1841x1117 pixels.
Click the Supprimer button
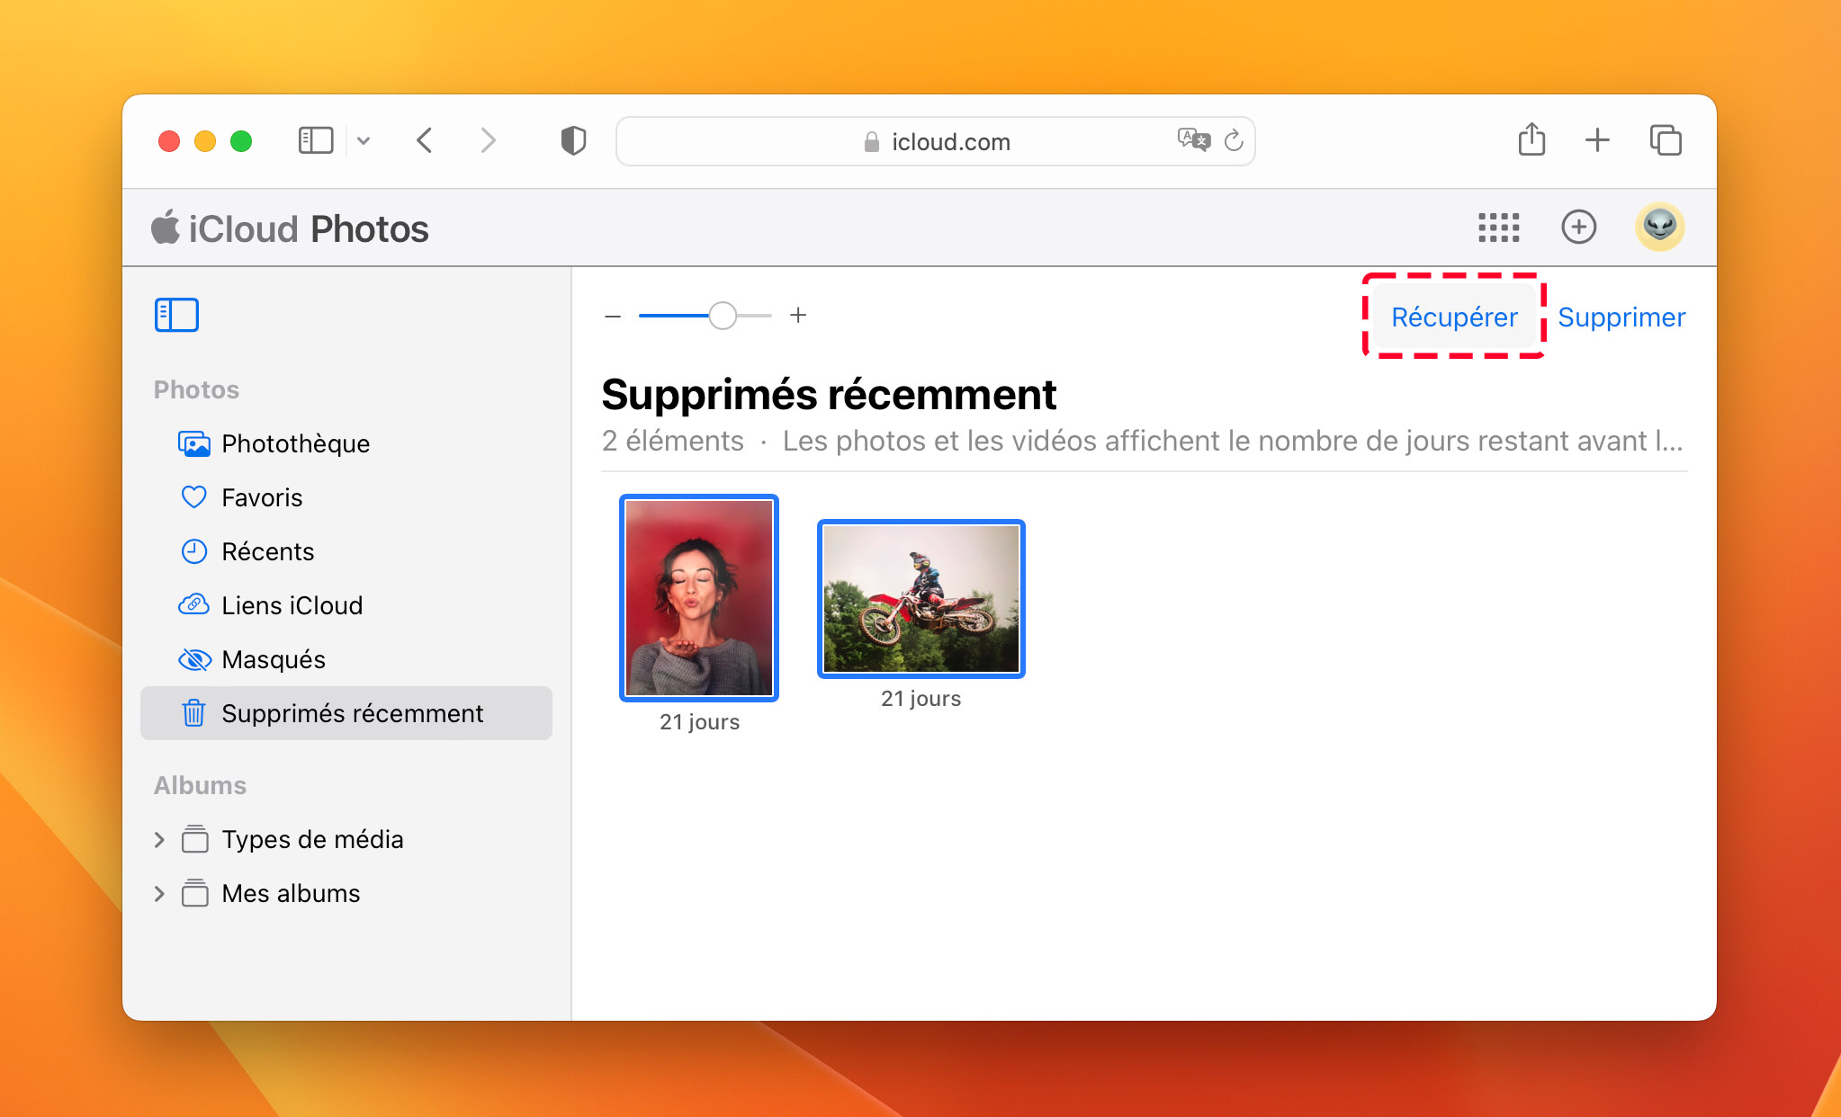1621,317
